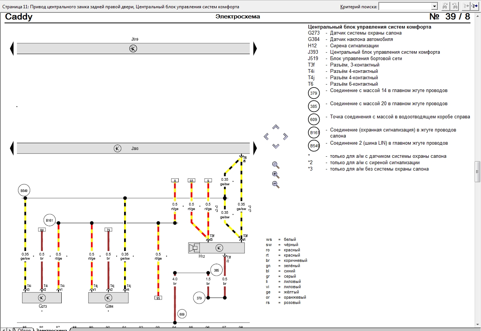This screenshot has width=481, height=331.
Task: Follow wire reference box 8
Action: (x=175, y=181)
